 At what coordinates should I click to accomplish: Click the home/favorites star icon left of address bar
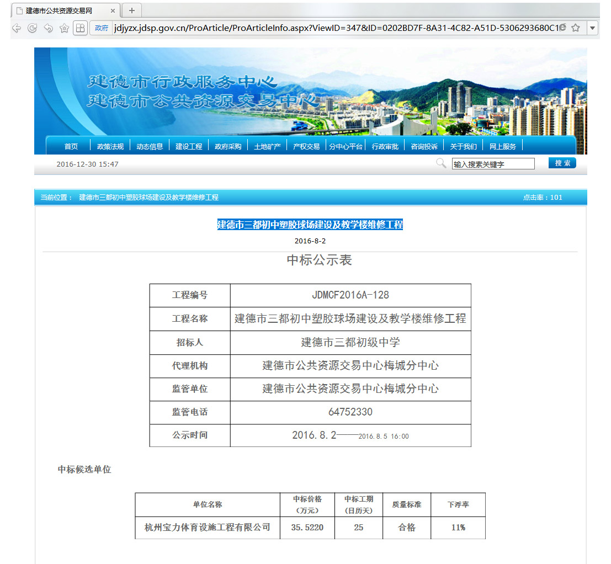(64, 28)
